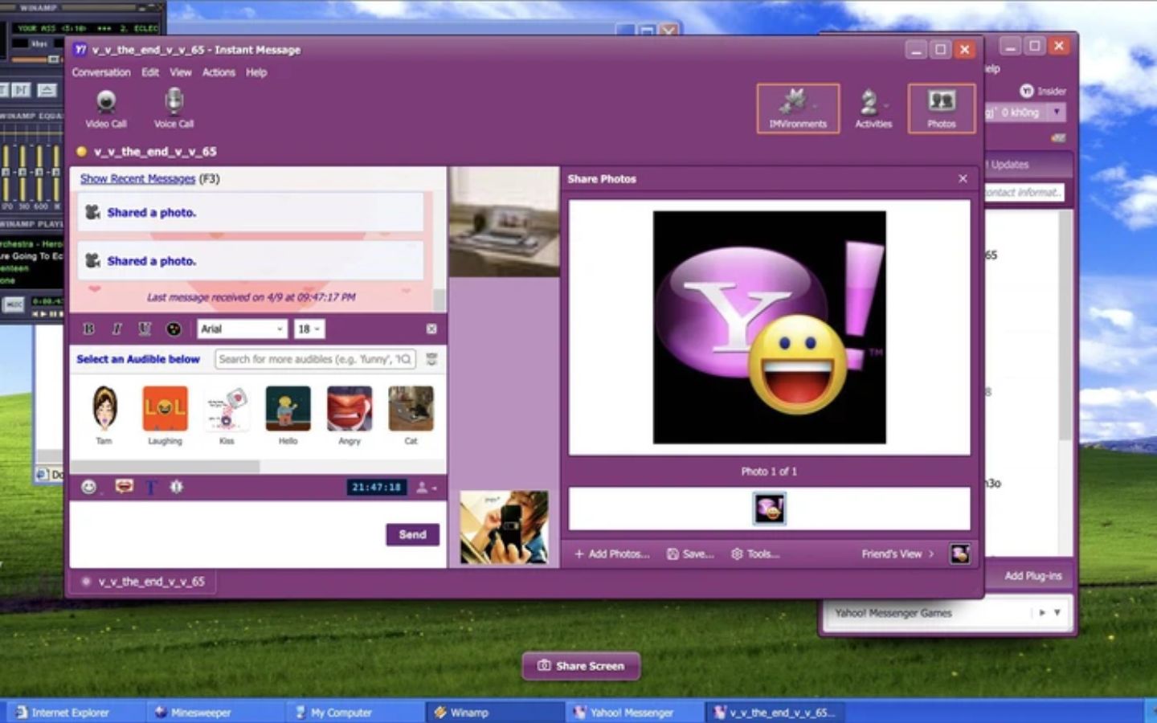The height and width of the screenshot is (723, 1157).
Task: Open the font size 18 dropdown
Action: [308, 329]
